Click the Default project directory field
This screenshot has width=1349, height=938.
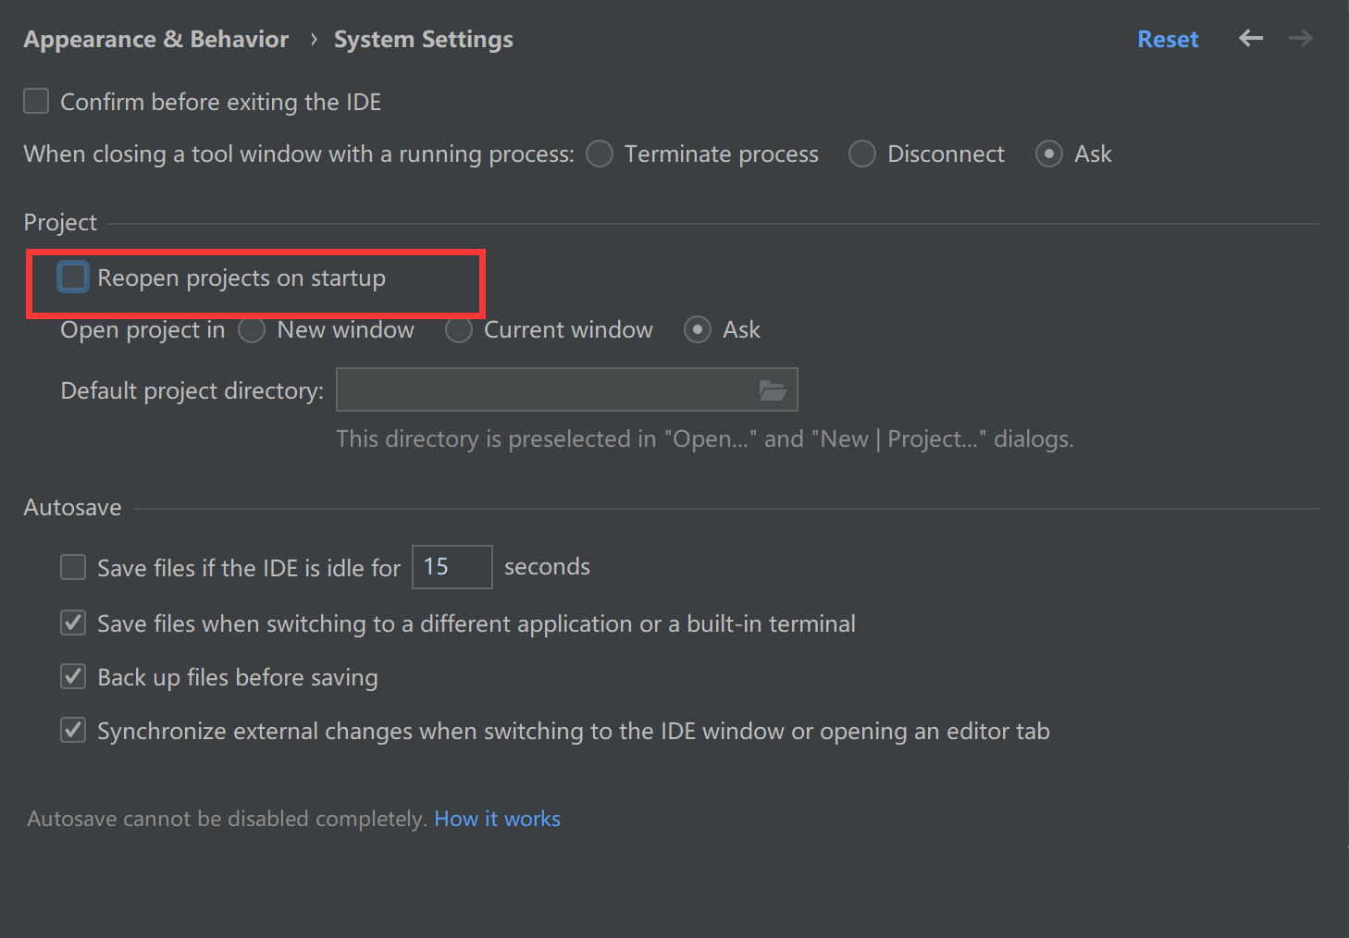[x=546, y=390]
